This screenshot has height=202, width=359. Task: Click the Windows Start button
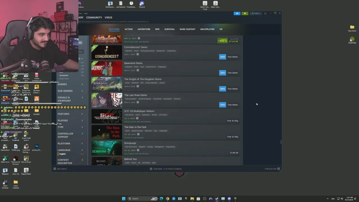124,199
